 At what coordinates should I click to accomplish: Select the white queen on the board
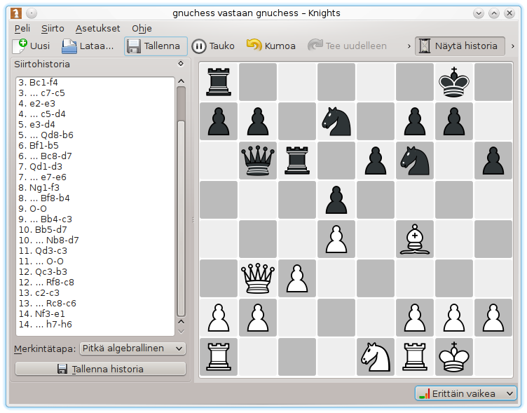pyautogui.click(x=257, y=278)
